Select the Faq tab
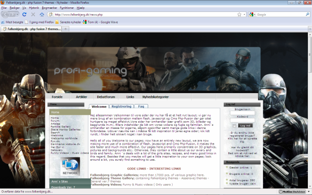 141,107
